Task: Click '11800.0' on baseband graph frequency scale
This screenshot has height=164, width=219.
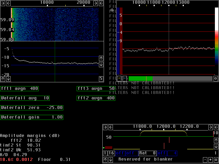Action: tap(142, 126)
